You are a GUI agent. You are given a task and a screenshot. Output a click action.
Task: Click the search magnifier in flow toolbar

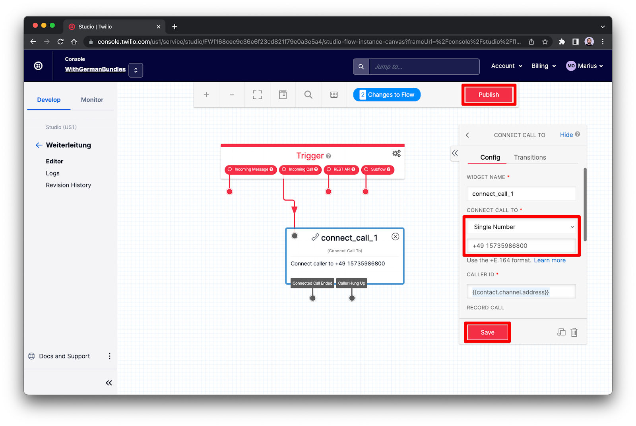click(308, 95)
